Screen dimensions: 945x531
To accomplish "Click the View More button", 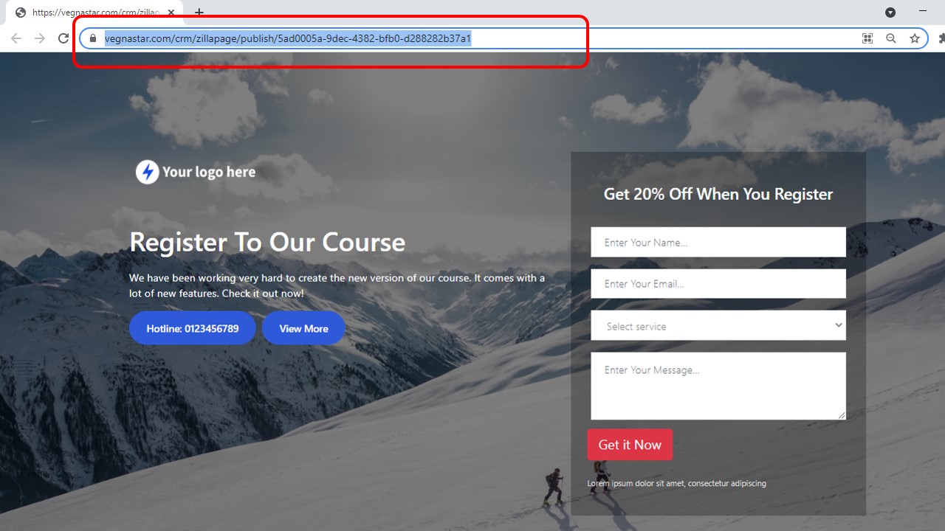I will (x=303, y=328).
